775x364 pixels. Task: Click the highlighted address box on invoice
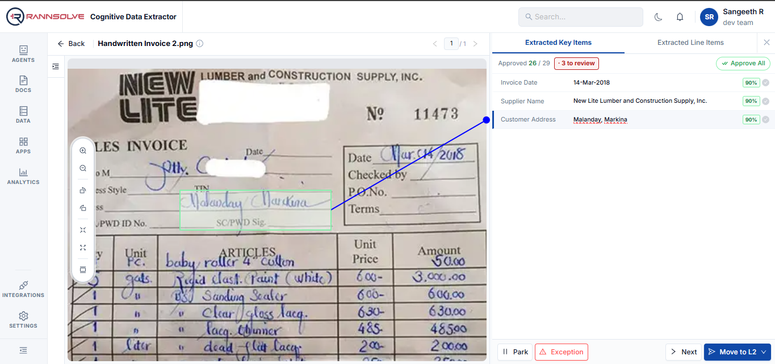[x=255, y=210]
